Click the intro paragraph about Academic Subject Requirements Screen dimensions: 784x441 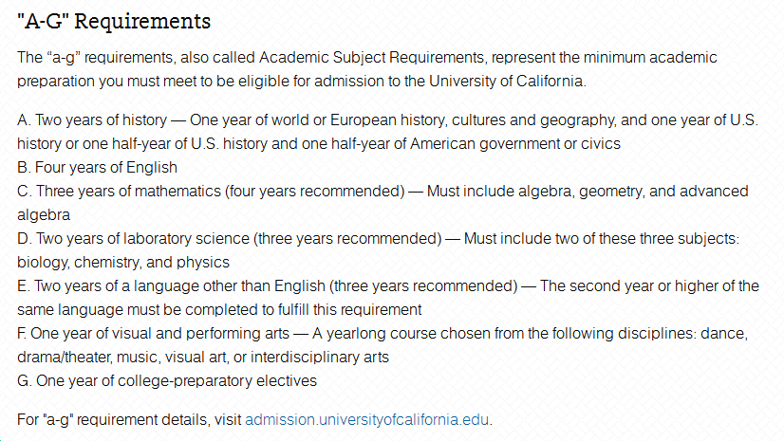click(367, 69)
